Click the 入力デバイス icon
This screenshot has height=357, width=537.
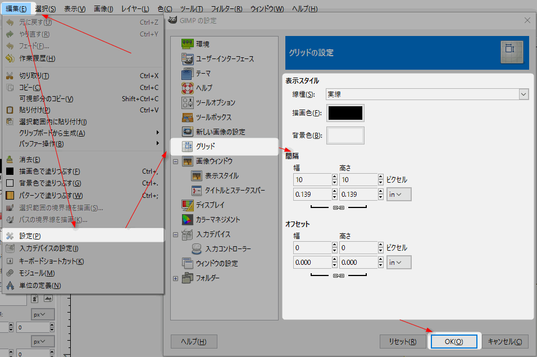tap(188, 234)
